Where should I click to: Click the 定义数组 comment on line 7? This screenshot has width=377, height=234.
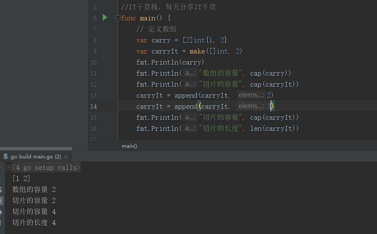156,29
